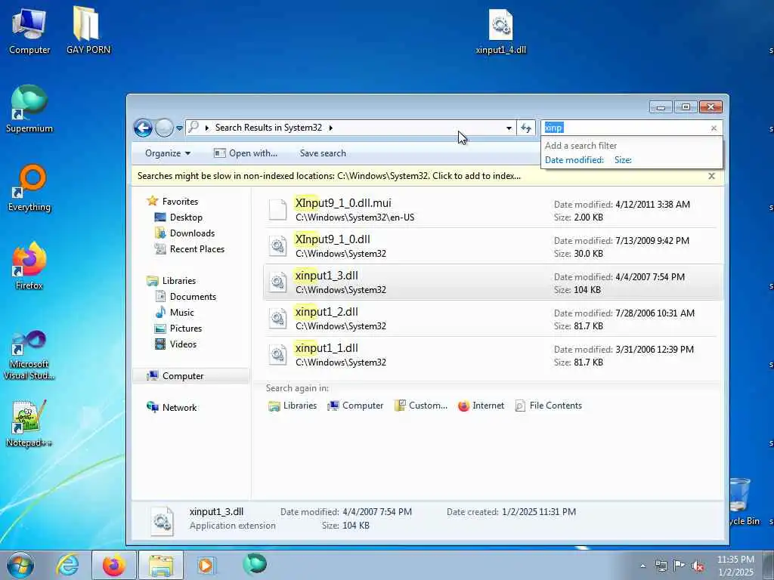Select the XInput9_1_0.dll.mui result
This screenshot has height=580, width=774.
493,210
